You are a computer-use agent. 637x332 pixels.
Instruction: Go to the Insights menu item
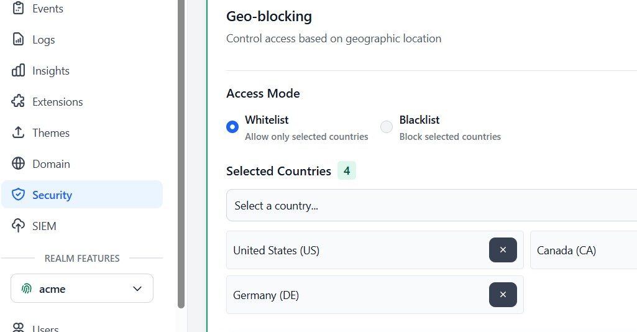51,71
